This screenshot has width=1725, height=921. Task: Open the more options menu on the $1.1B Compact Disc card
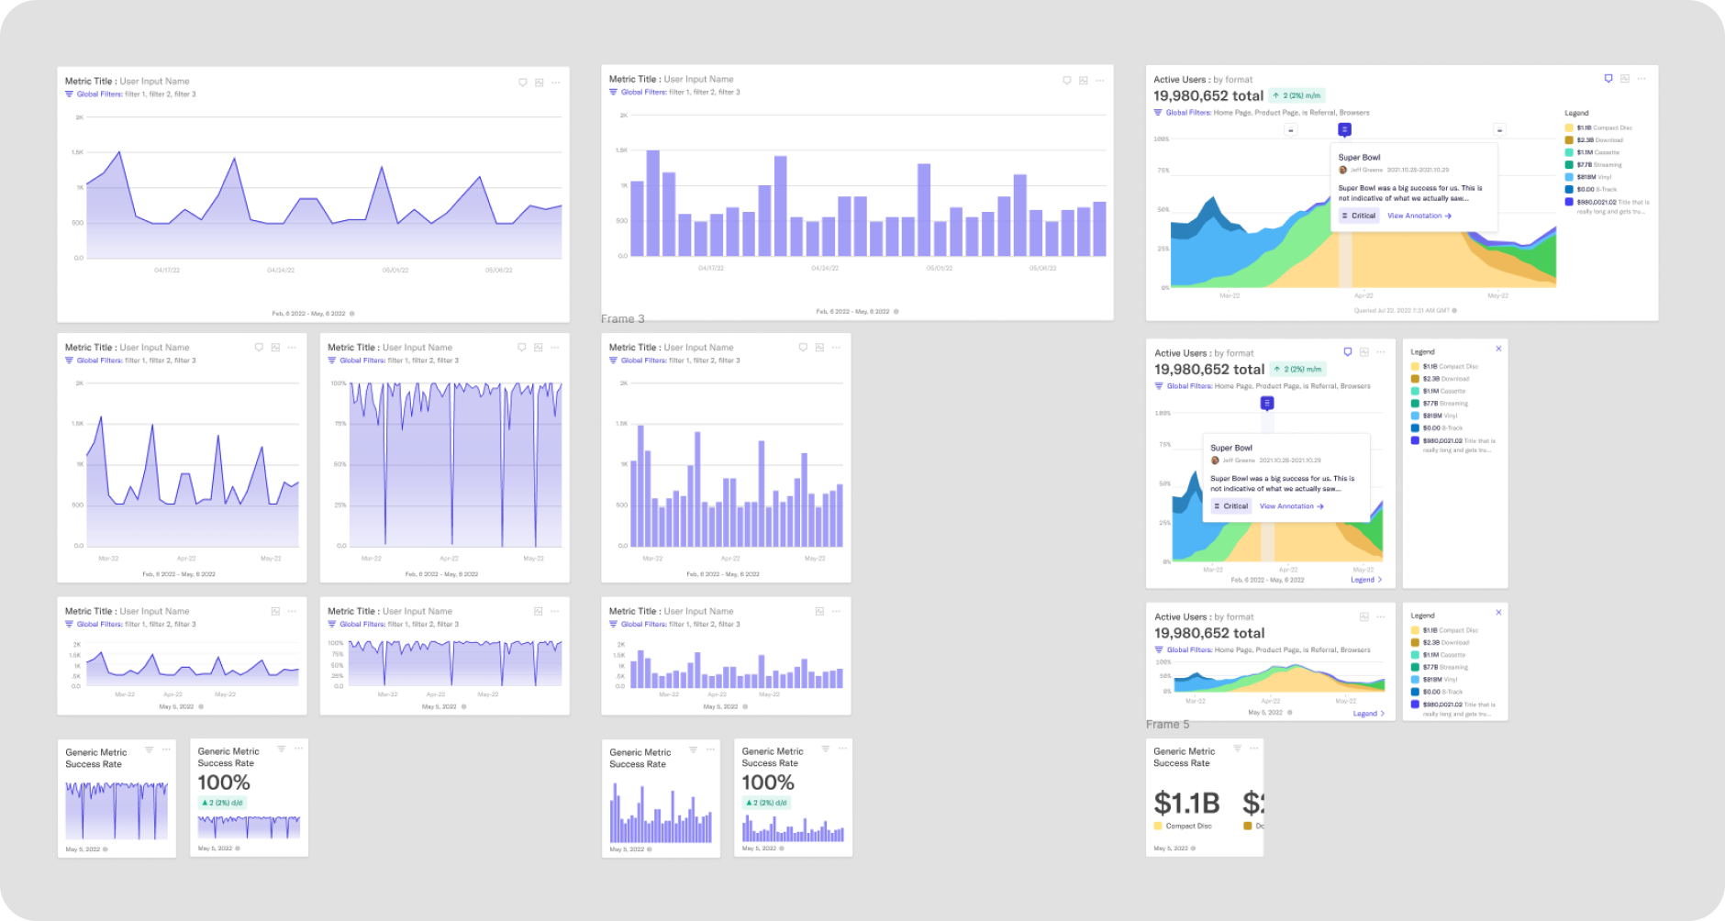click(x=1253, y=749)
